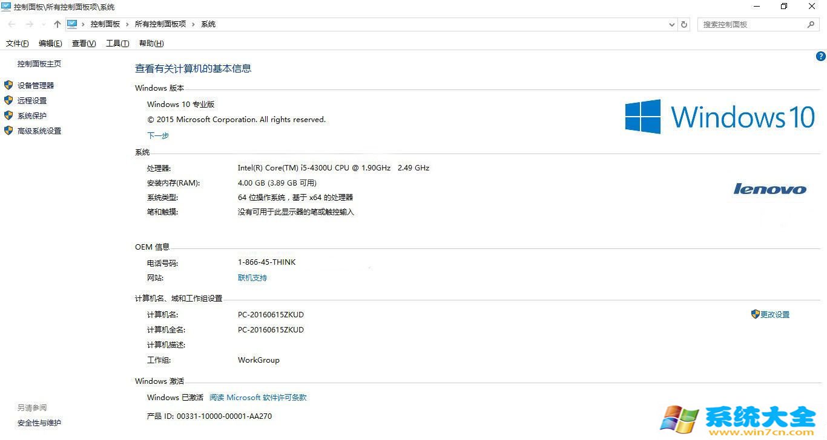Click shield icon next to 更改设置
Viewport: 827px width, 440px height.
coord(755,314)
